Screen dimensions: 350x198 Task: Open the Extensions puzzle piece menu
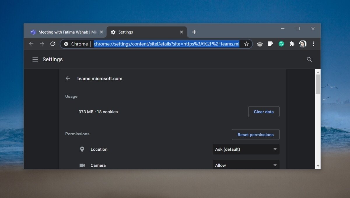(292, 44)
